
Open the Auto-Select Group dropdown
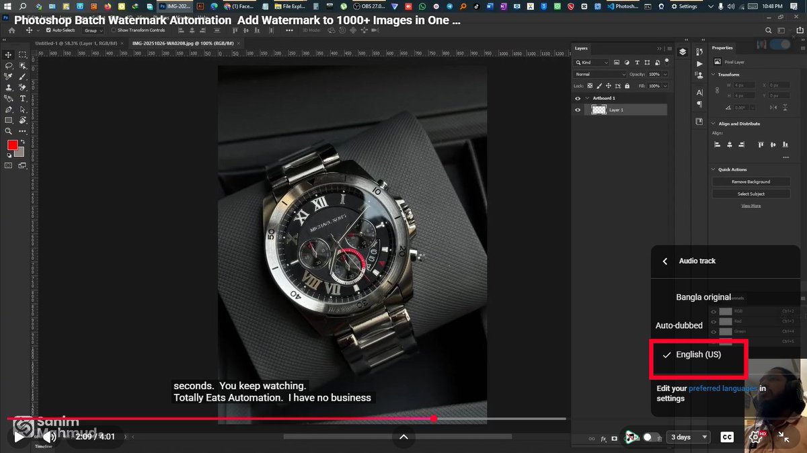tap(93, 30)
